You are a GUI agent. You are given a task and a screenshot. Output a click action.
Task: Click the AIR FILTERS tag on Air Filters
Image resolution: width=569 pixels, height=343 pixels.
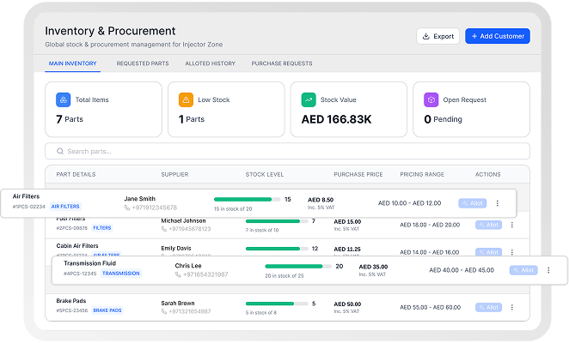(x=65, y=207)
